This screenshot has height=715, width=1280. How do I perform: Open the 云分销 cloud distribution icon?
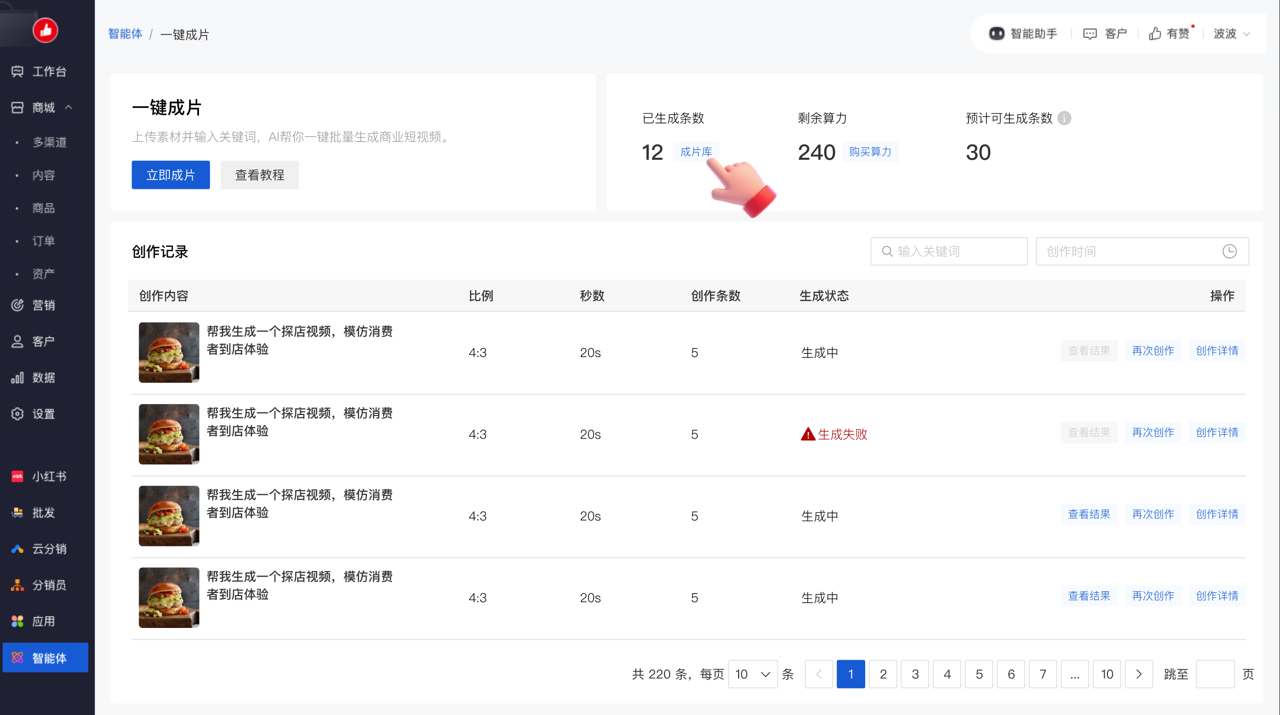coord(18,549)
